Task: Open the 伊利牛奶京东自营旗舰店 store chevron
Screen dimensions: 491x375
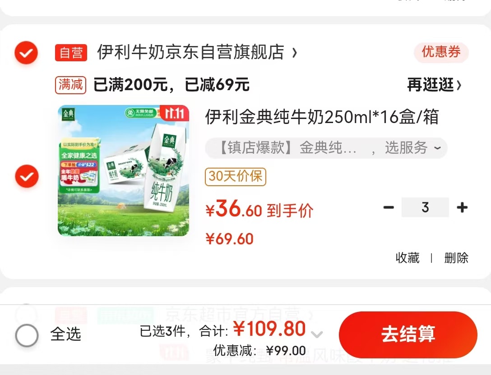Action: point(294,53)
